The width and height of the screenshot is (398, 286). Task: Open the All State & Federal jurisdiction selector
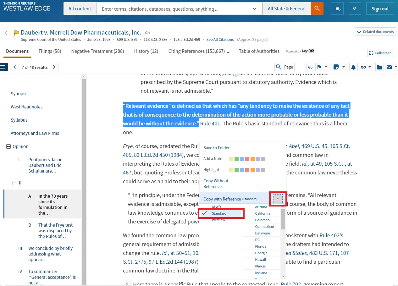(286, 9)
